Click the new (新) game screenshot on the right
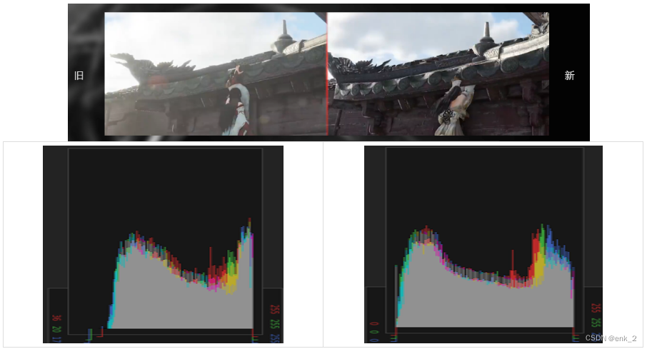The image size is (647, 349). click(x=438, y=74)
